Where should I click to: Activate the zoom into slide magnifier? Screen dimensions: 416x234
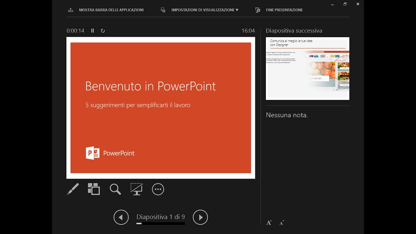(x=115, y=189)
